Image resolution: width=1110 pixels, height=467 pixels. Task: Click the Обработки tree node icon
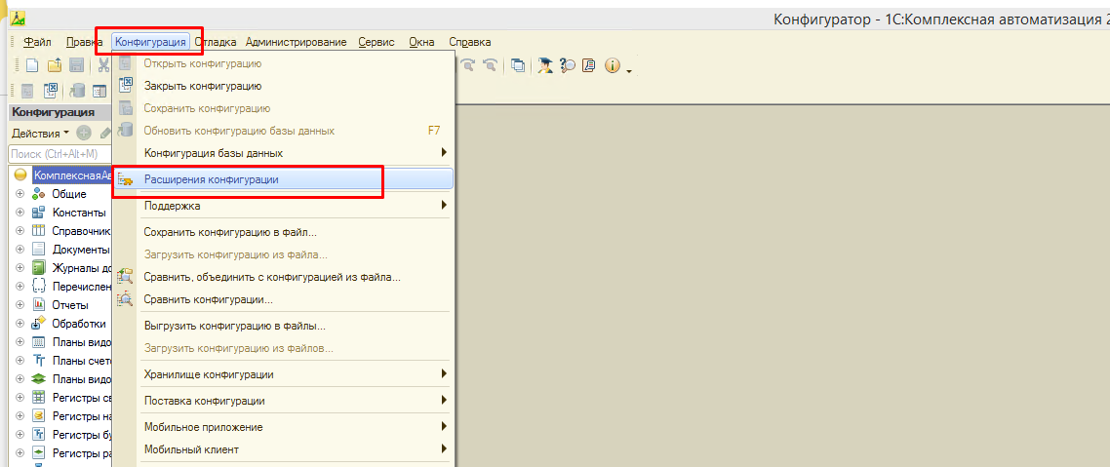click(x=39, y=324)
